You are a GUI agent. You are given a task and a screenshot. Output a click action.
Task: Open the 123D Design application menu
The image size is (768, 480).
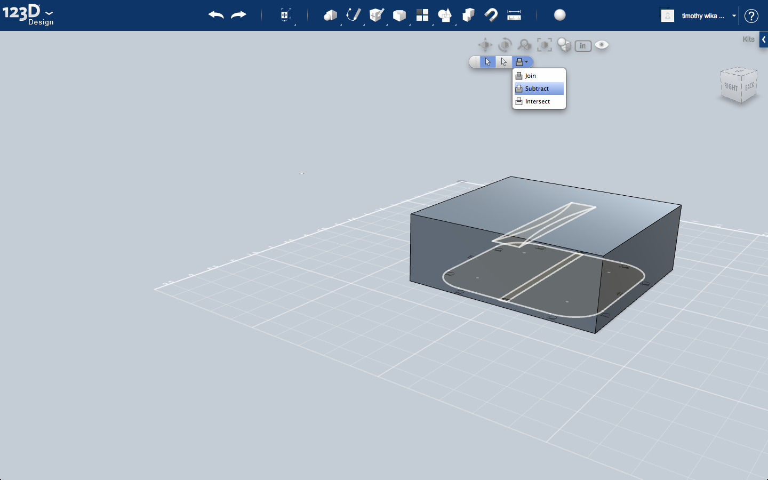click(x=28, y=14)
